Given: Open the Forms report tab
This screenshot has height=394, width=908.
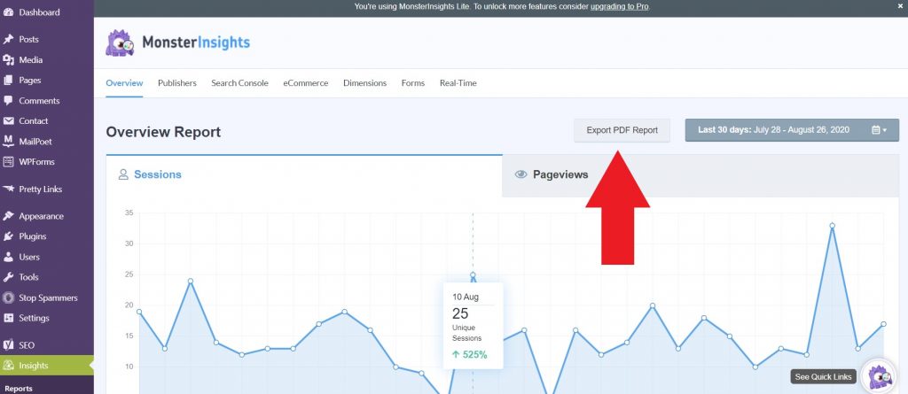Looking at the screenshot, I should click(x=413, y=82).
